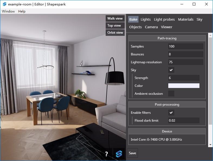Open the Help menu
Viewport: 213px width, 161px height.
[x=22, y=11]
